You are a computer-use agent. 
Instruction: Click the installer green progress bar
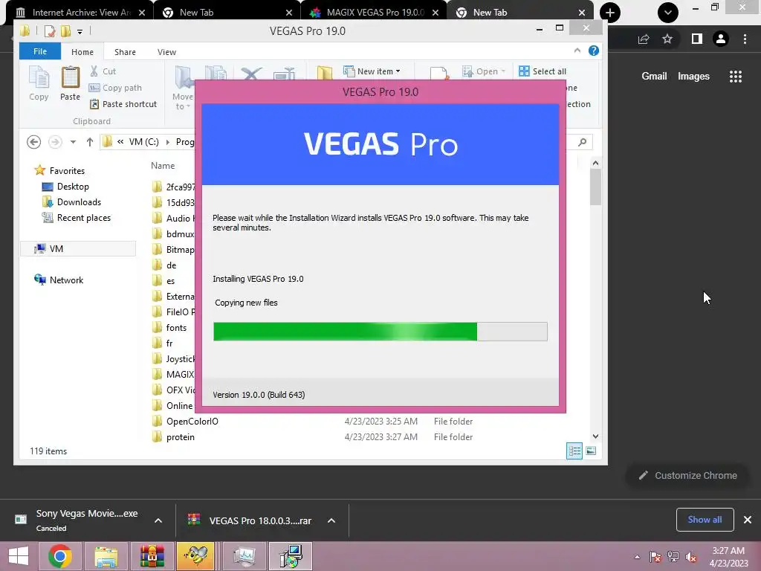coord(380,332)
